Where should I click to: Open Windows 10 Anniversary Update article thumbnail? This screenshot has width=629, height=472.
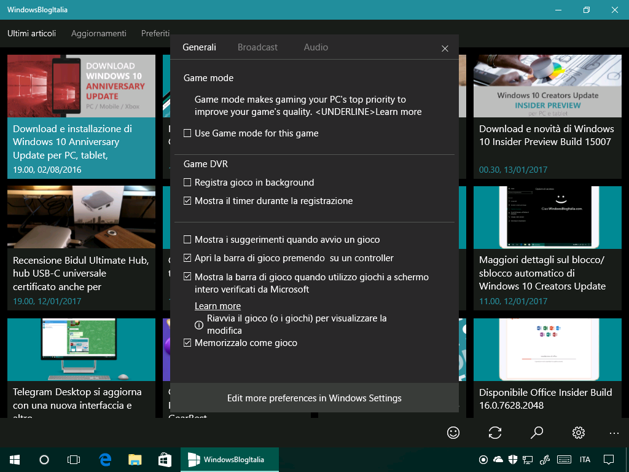[82, 86]
